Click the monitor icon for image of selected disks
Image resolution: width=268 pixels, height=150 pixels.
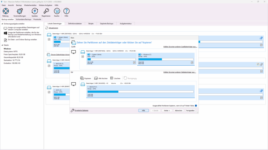pyautogui.click(x=6, y=28)
